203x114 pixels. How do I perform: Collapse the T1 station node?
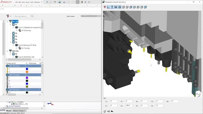[x=10, y=24]
